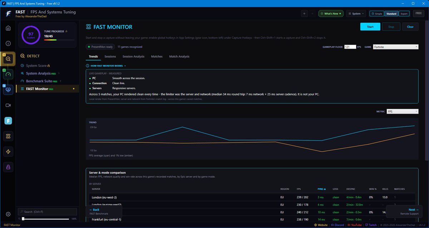
Task: Click the gameplay floor FPS input
Action: click(350, 47)
